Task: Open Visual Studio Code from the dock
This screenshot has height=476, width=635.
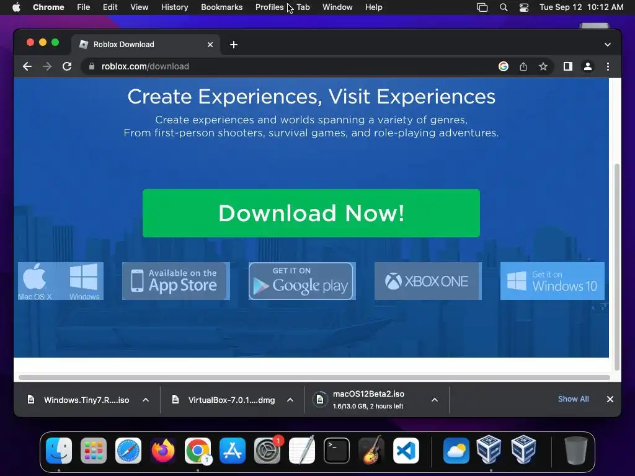Action: click(406, 451)
